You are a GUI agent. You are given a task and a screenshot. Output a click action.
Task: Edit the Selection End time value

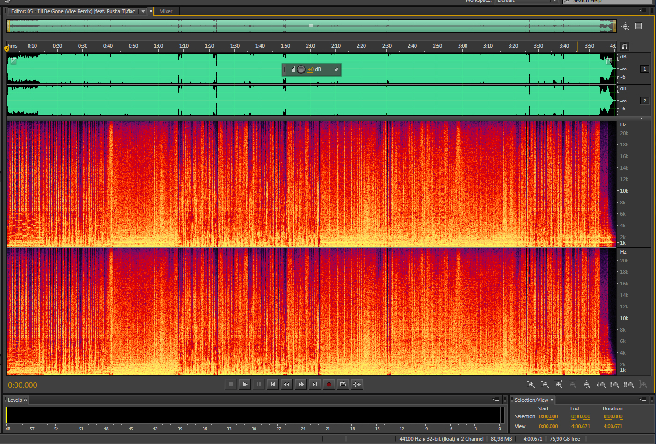pos(581,416)
